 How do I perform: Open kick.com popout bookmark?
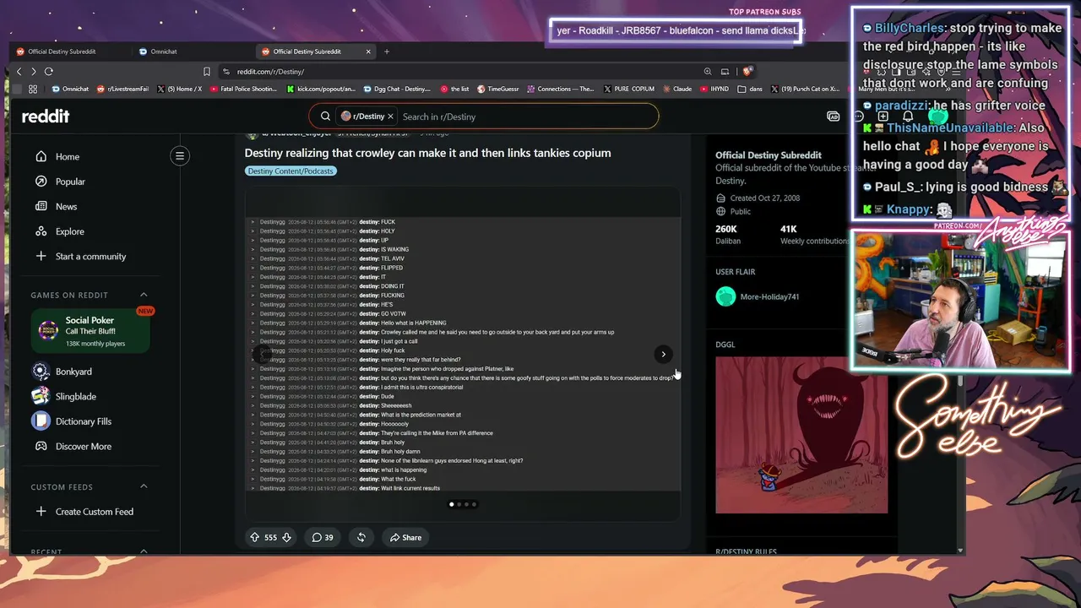pyautogui.click(x=321, y=89)
